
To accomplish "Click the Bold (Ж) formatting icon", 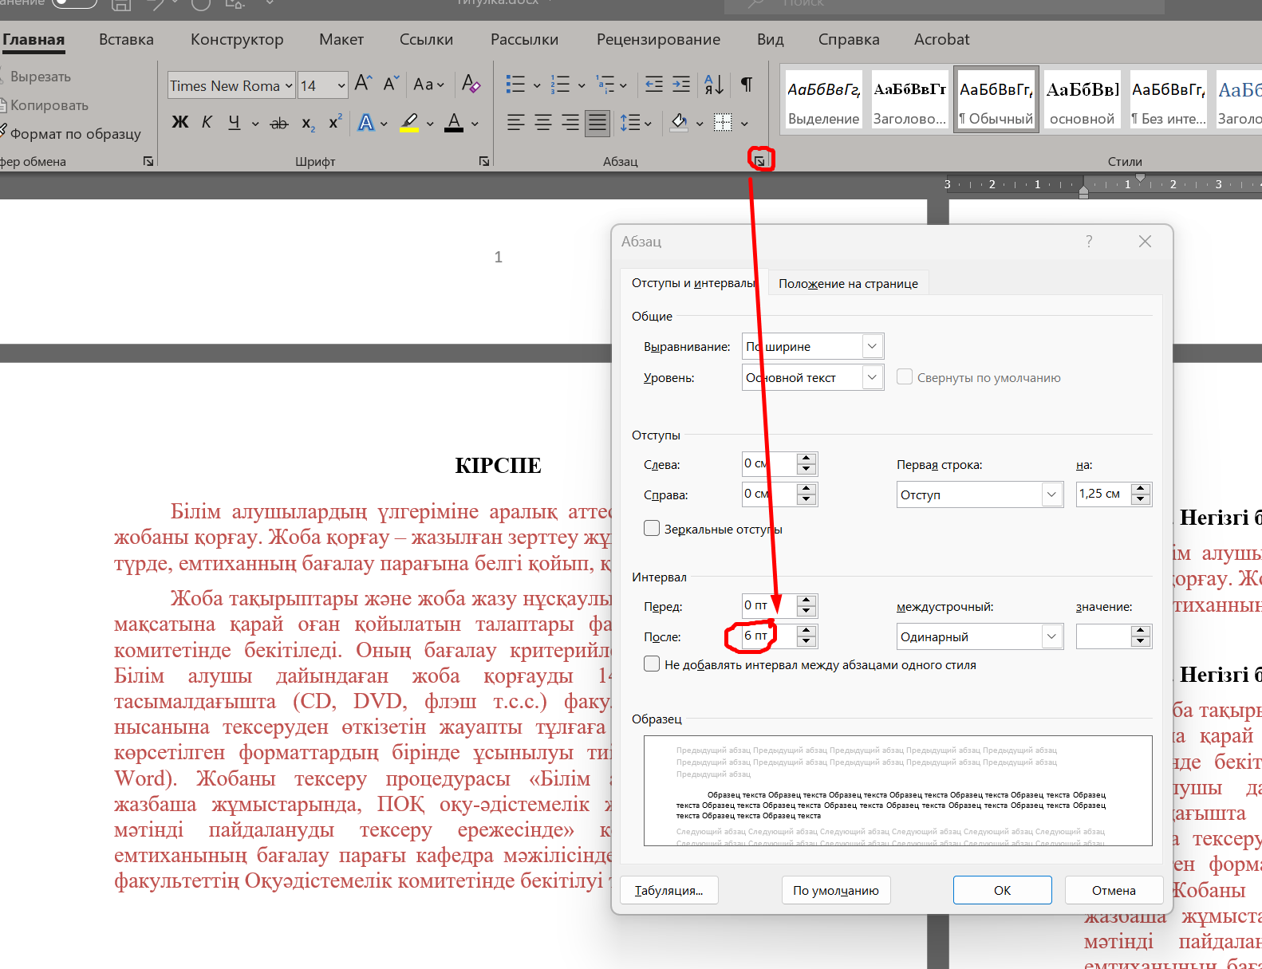I will click(180, 122).
